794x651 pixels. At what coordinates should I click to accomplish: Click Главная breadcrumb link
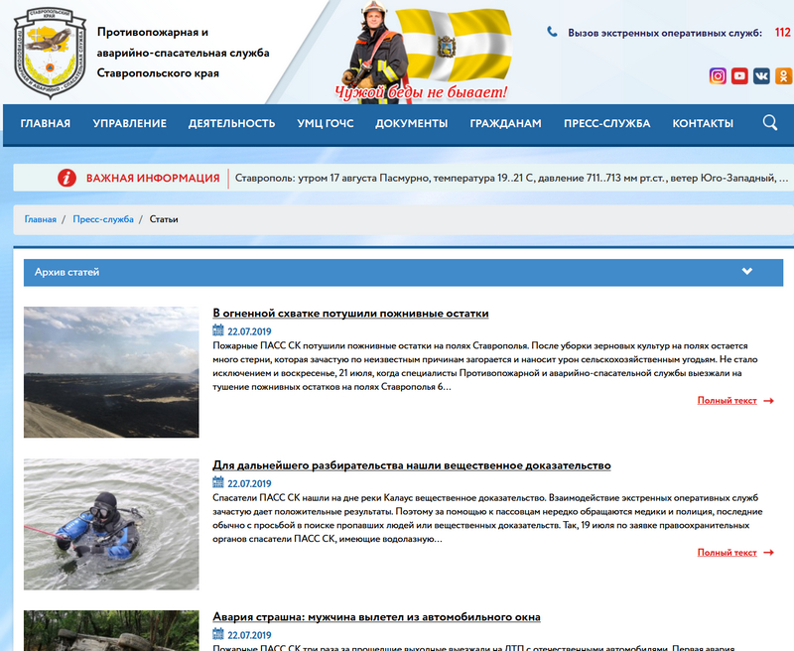[41, 219]
